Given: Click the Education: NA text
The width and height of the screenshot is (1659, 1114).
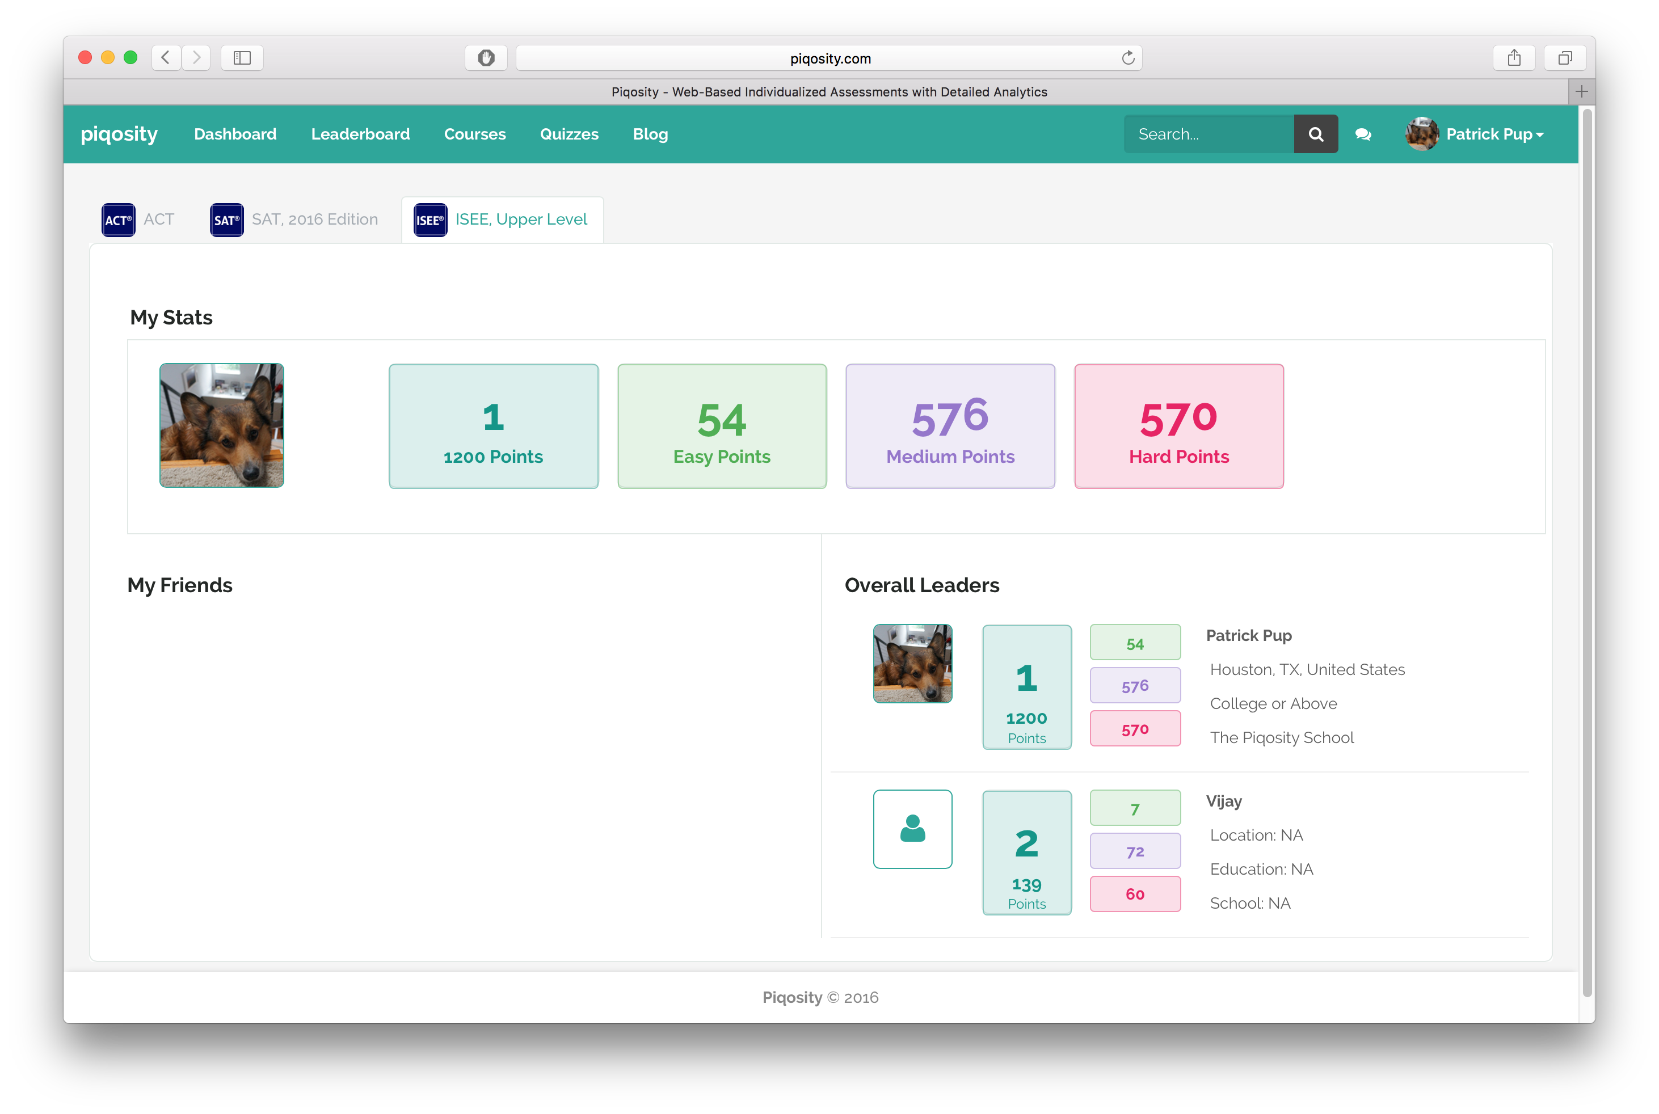Looking at the screenshot, I should pos(1261,869).
